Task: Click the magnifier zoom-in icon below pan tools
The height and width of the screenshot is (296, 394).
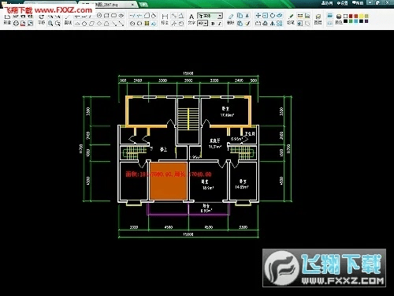Action: click(50, 24)
